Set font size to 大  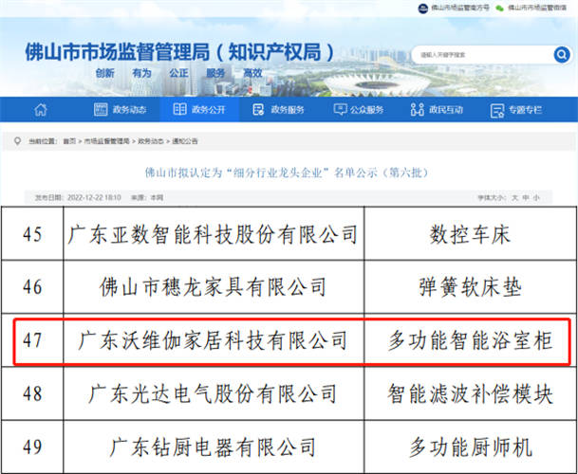515,198
